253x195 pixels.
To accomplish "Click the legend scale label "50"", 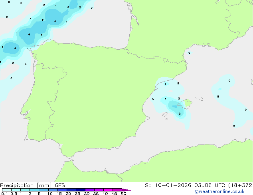I will pyautogui.click(x=123, y=193).
